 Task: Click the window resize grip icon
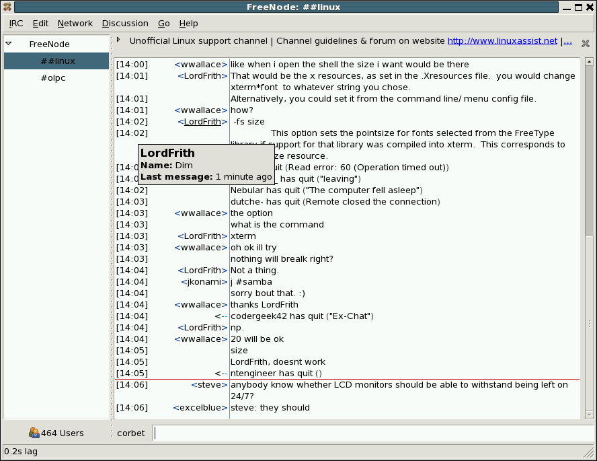590,453
